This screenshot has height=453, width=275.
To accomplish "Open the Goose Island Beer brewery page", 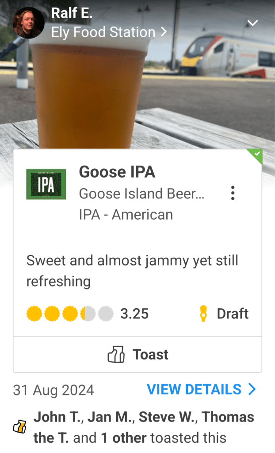I will coord(141,194).
